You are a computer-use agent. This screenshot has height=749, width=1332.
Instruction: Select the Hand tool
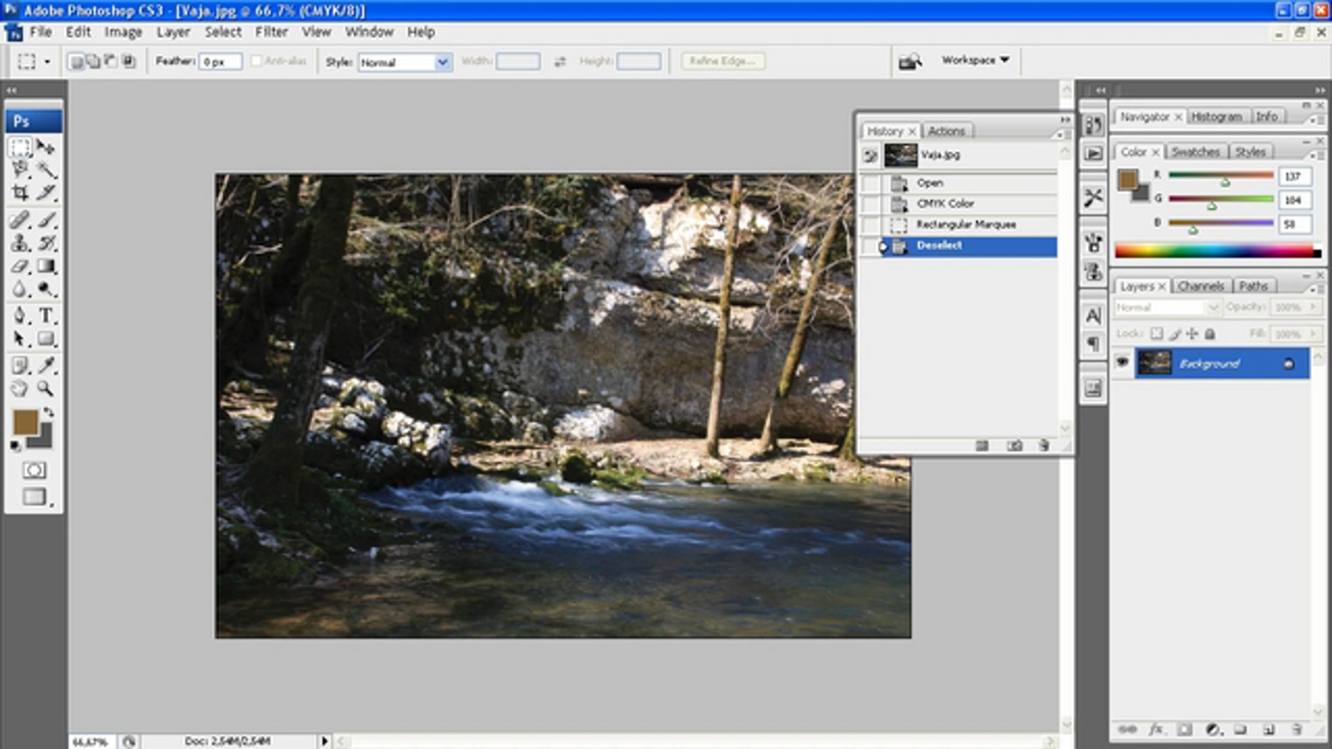(x=21, y=388)
